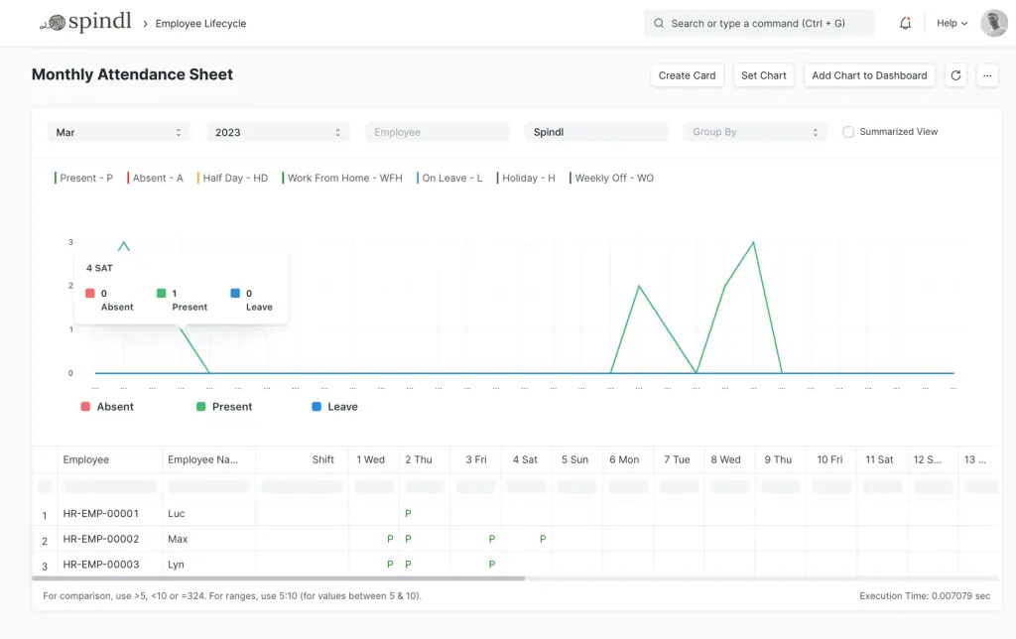Screen dimensions: 1016x639
Task: Click the Create Card button
Action: (687, 75)
